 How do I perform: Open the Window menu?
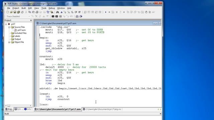click(x=61, y=8)
